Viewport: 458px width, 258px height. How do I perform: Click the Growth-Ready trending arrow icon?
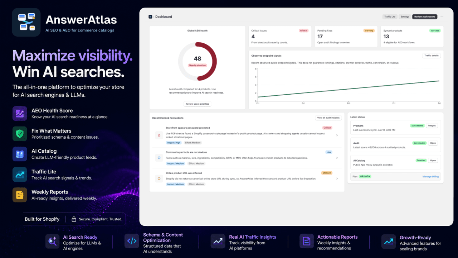pos(388,241)
